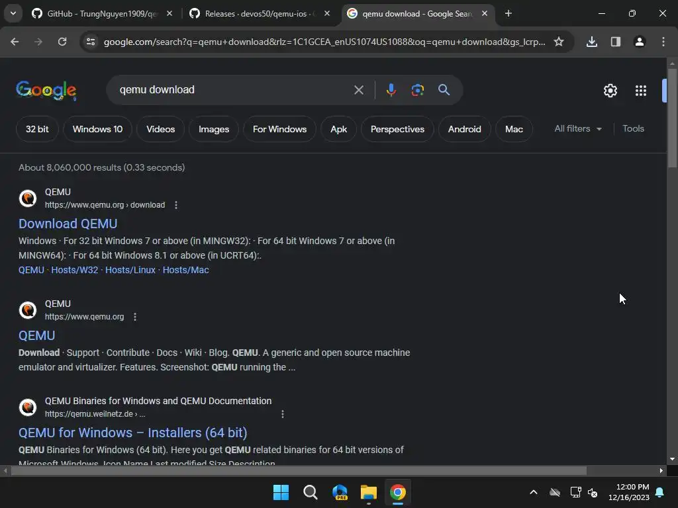Open the QEMU sitelink under first result

click(x=31, y=270)
